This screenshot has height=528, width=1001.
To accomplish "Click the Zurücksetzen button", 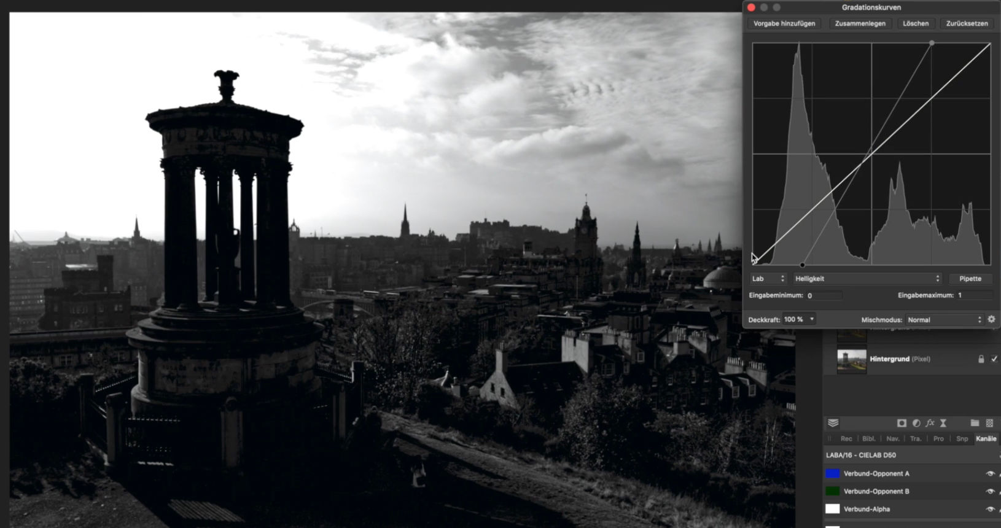I will click(967, 23).
